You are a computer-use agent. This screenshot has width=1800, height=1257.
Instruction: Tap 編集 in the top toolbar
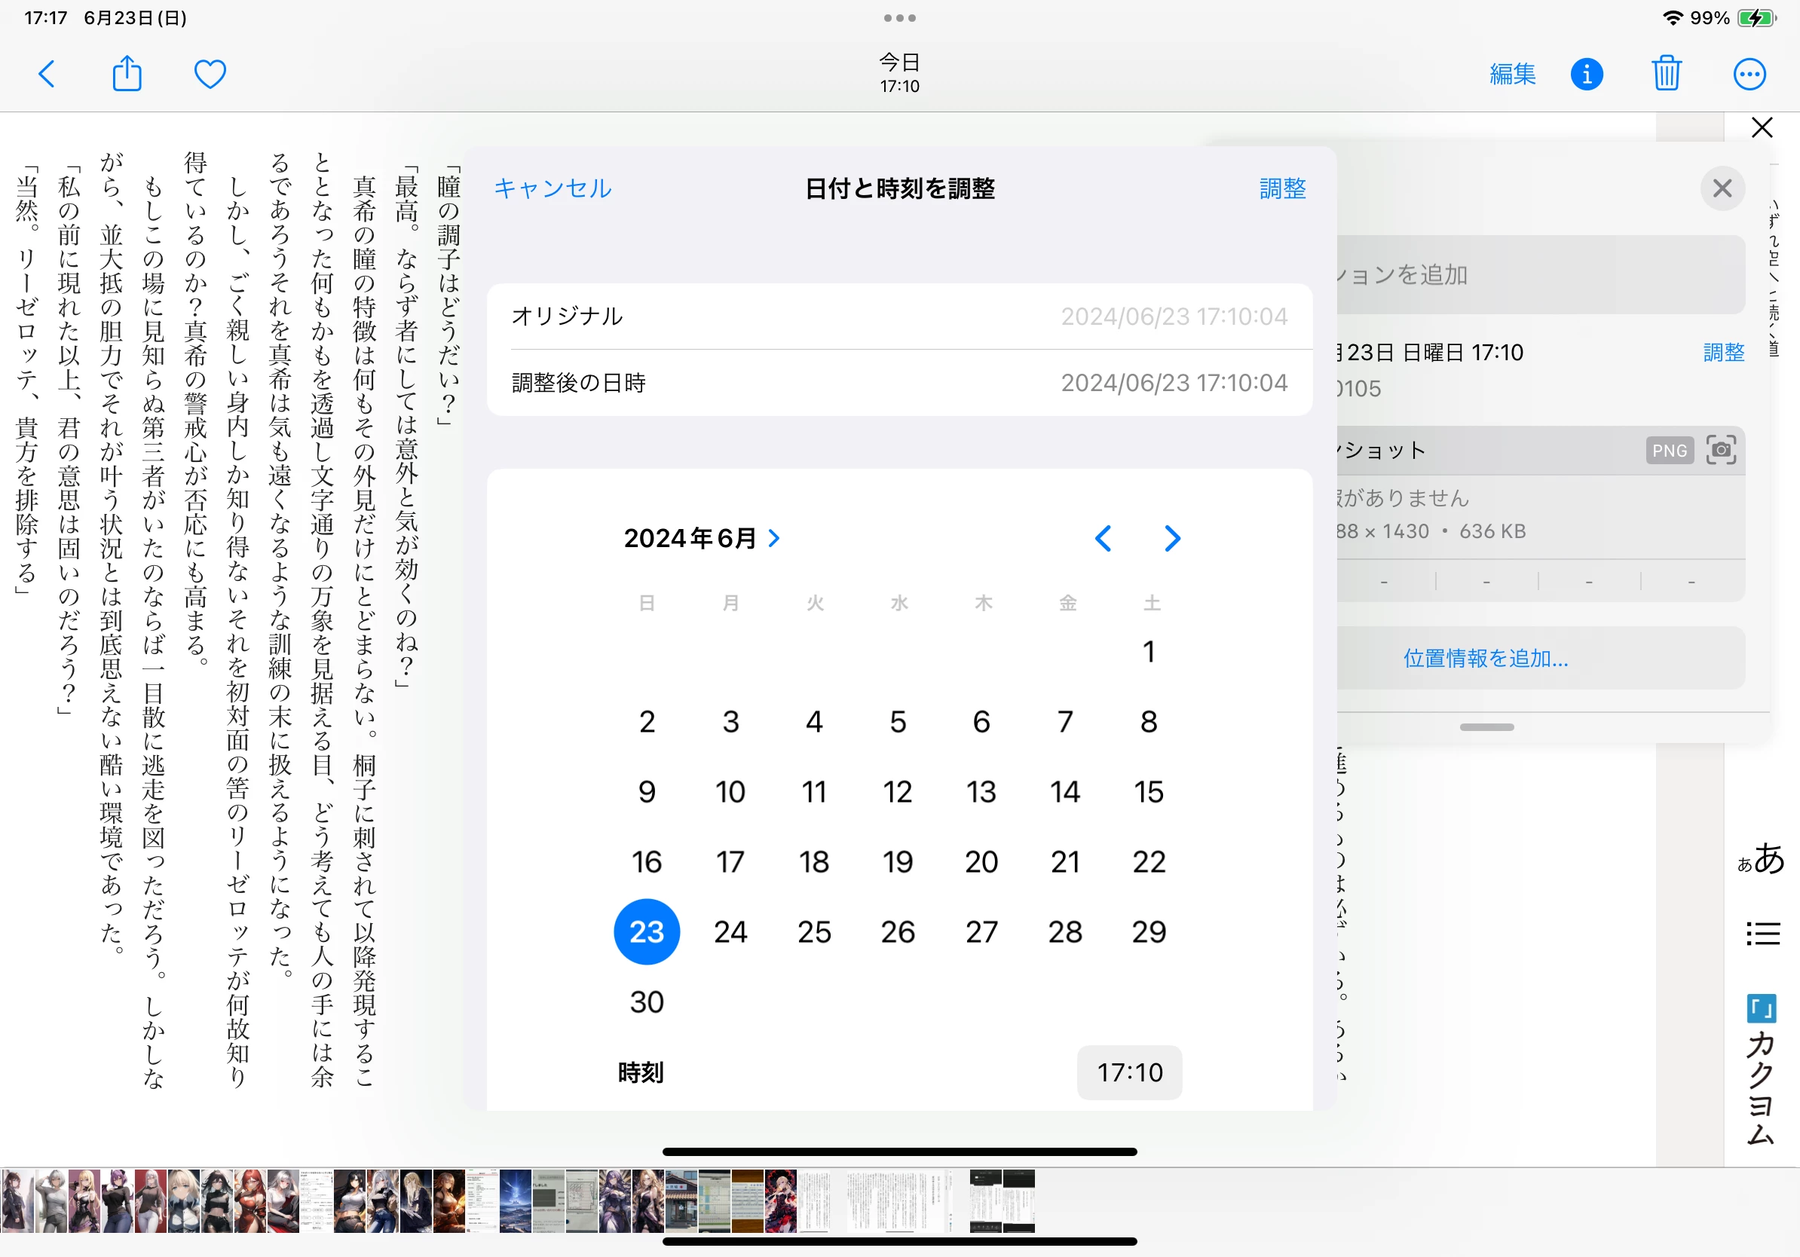point(1511,75)
